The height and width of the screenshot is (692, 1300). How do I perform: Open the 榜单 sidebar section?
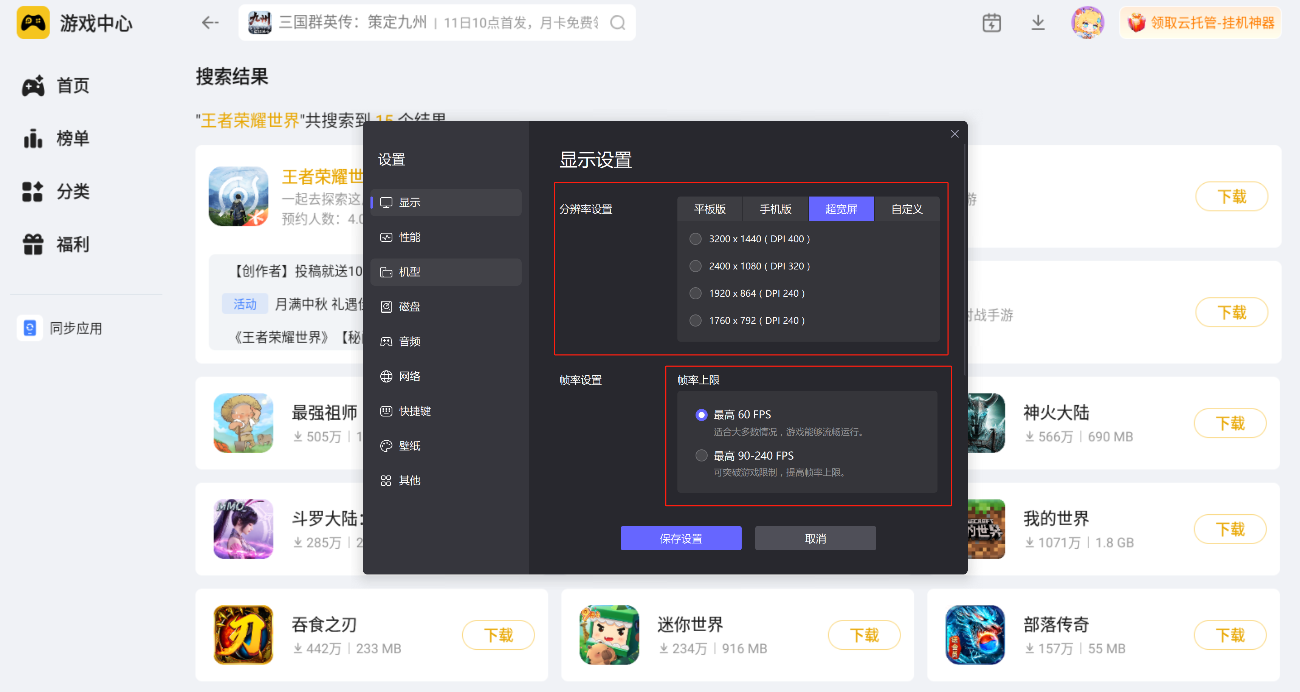[72, 138]
